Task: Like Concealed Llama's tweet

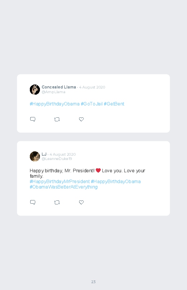Action: point(81,119)
